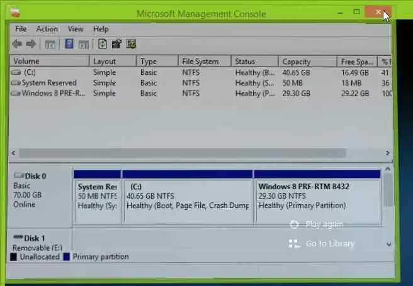This screenshot has width=413, height=286.
Task: Open the View menu
Action: pyautogui.click(x=76, y=29)
